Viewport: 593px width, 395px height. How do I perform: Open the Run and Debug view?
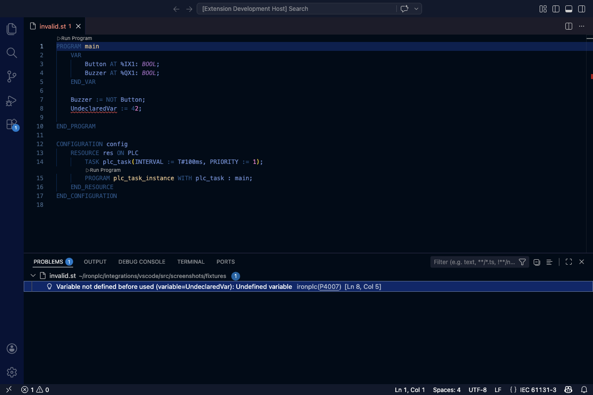coord(12,101)
